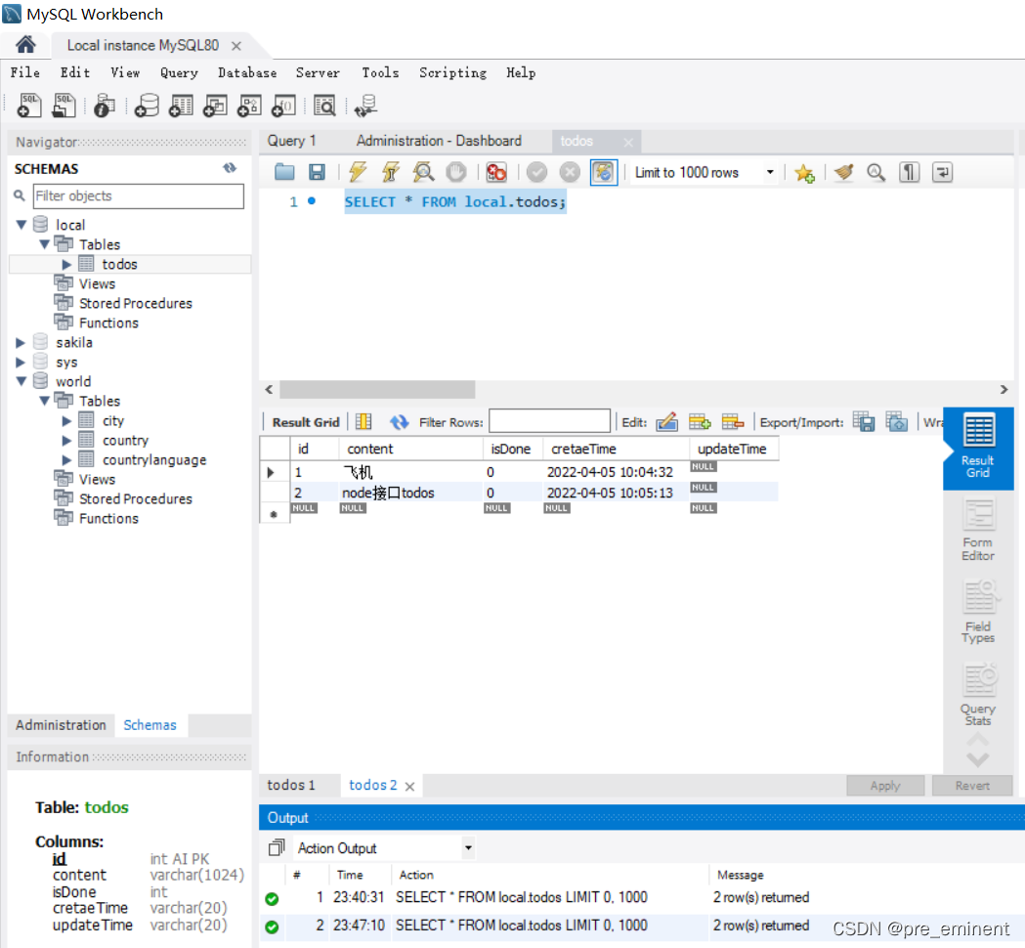Show the Query Stats view
The width and height of the screenshot is (1025, 948).
(x=978, y=694)
